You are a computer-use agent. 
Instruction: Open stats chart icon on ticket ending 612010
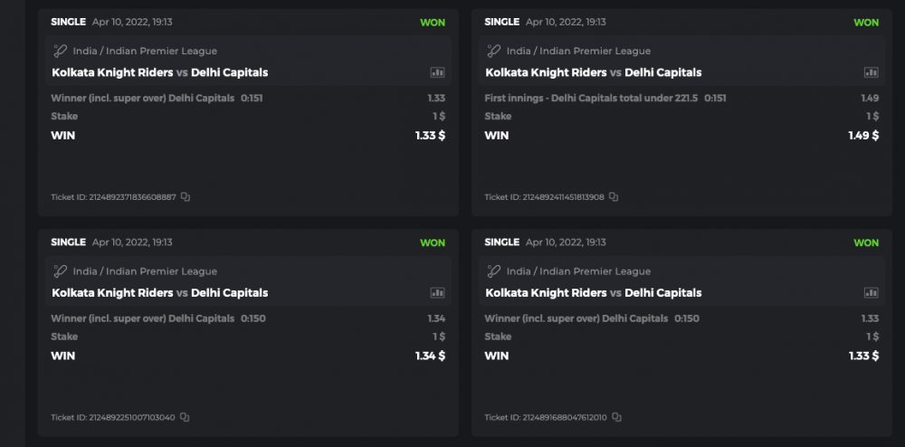[x=872, y=293]
